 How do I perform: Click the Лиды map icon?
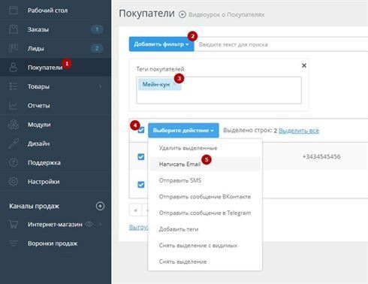coord(14,48)
